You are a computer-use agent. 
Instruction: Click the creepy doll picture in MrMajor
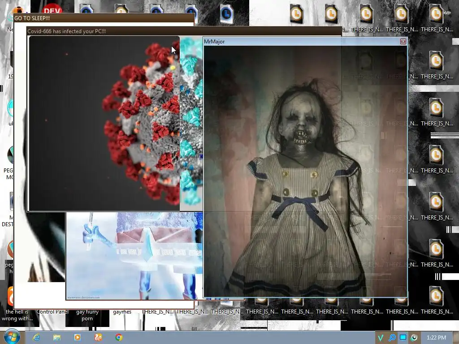click(305, 171)
